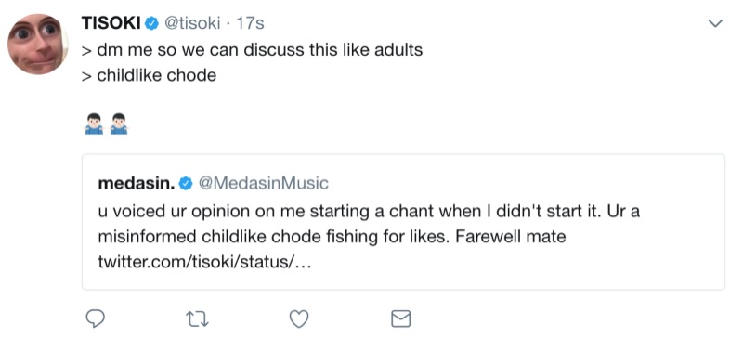
Task: Click the reply speech bubble icon
Action: coord(96,318)
